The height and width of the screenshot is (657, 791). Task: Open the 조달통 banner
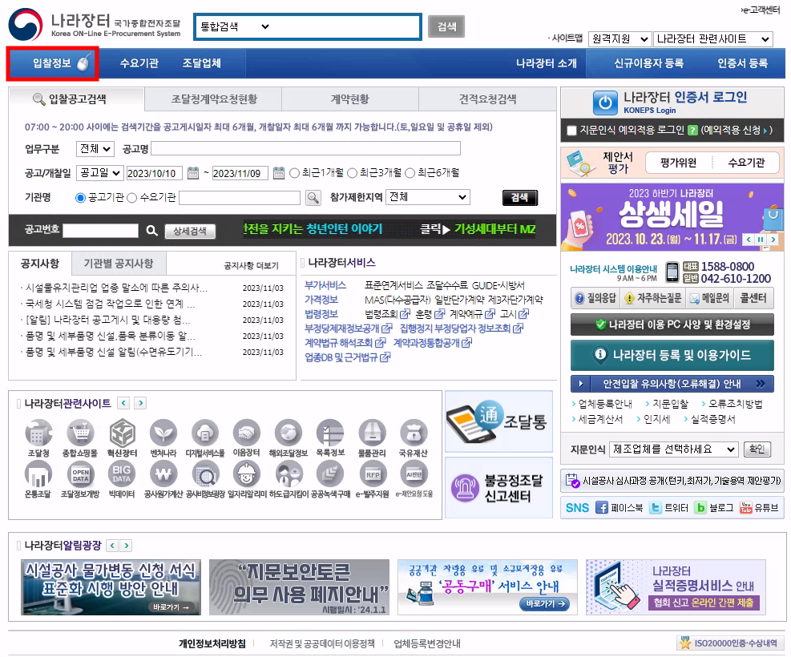pyautogui.click(x=499, y=422)
